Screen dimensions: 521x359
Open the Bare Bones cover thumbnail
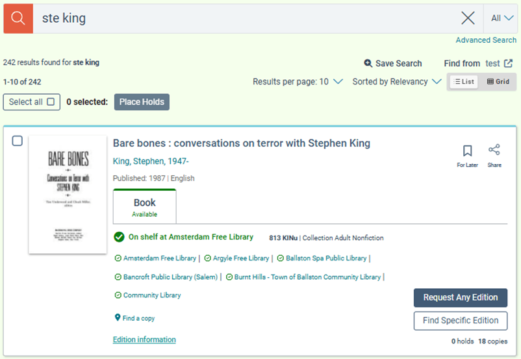coord(68,195)
